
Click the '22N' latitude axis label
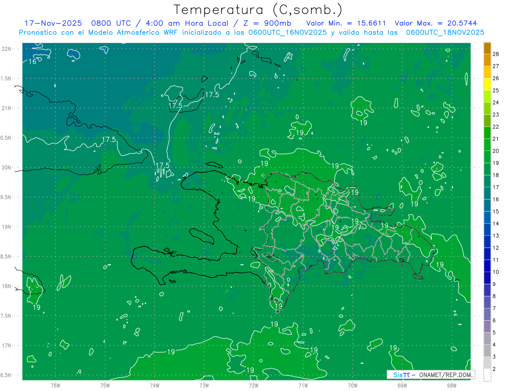(x=7, y=49)
